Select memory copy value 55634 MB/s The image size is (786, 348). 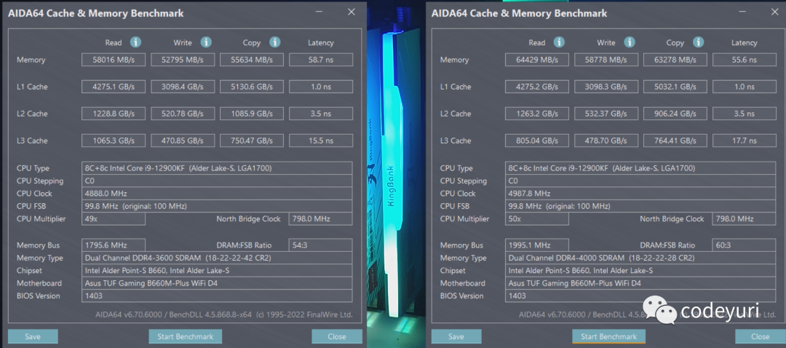252,60
